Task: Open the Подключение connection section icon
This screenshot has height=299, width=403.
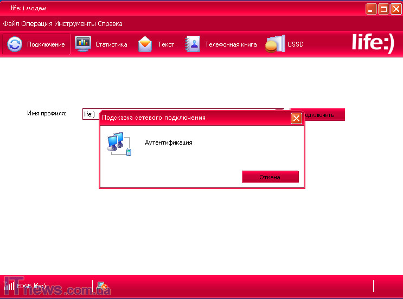Action: pyautogui.click(x=15, y=44)
